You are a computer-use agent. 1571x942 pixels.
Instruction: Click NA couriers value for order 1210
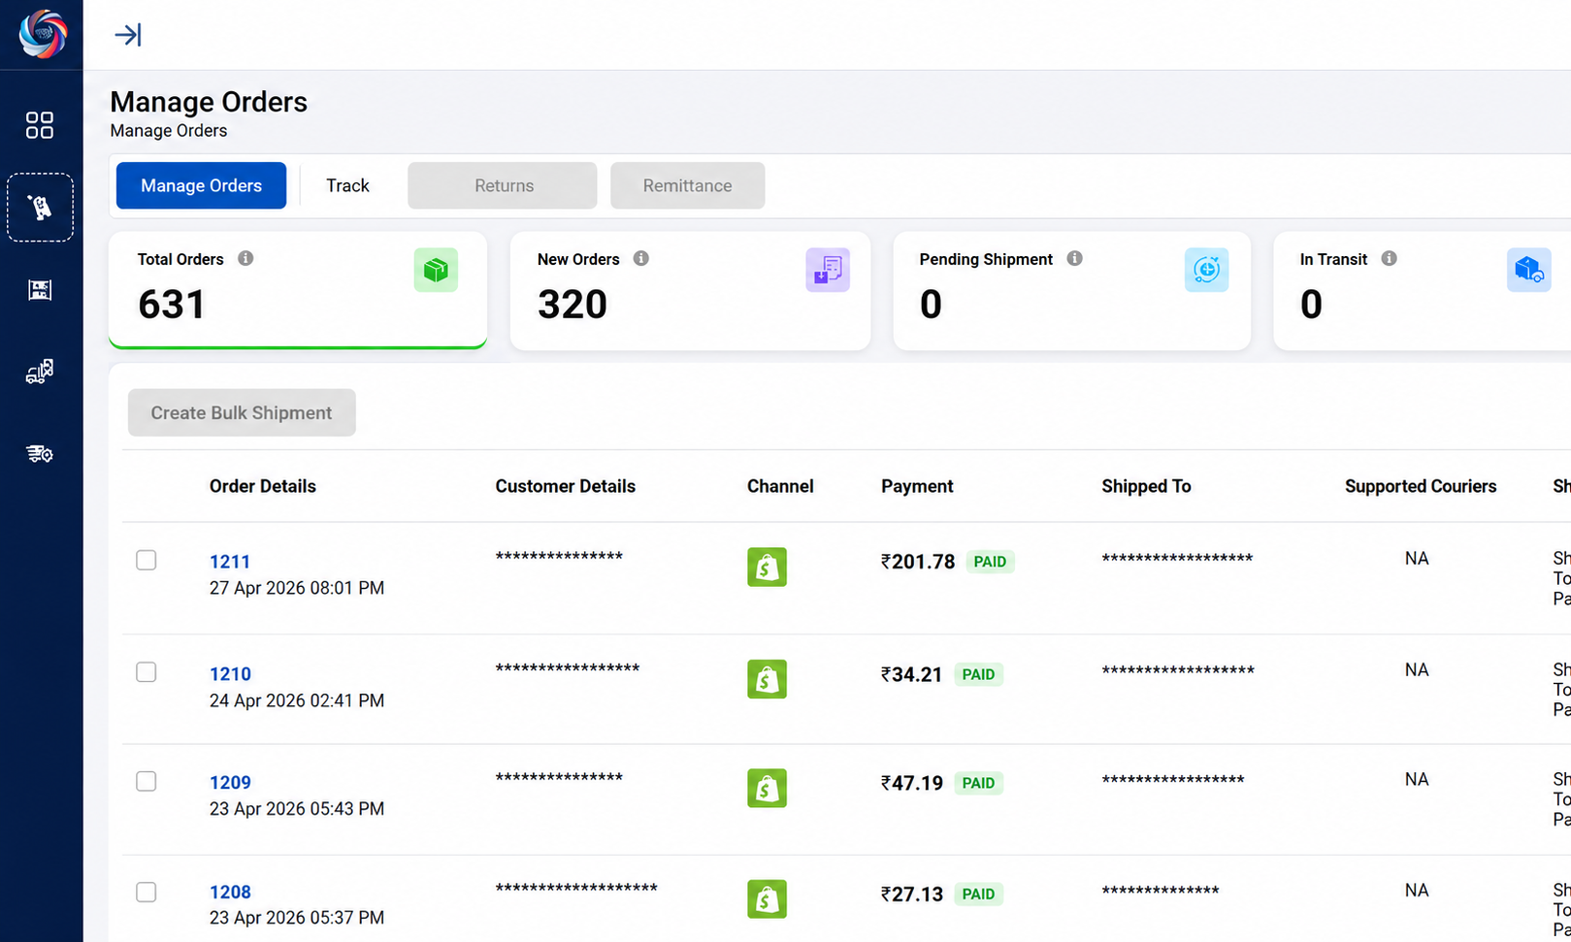[x=1417, y=670]
